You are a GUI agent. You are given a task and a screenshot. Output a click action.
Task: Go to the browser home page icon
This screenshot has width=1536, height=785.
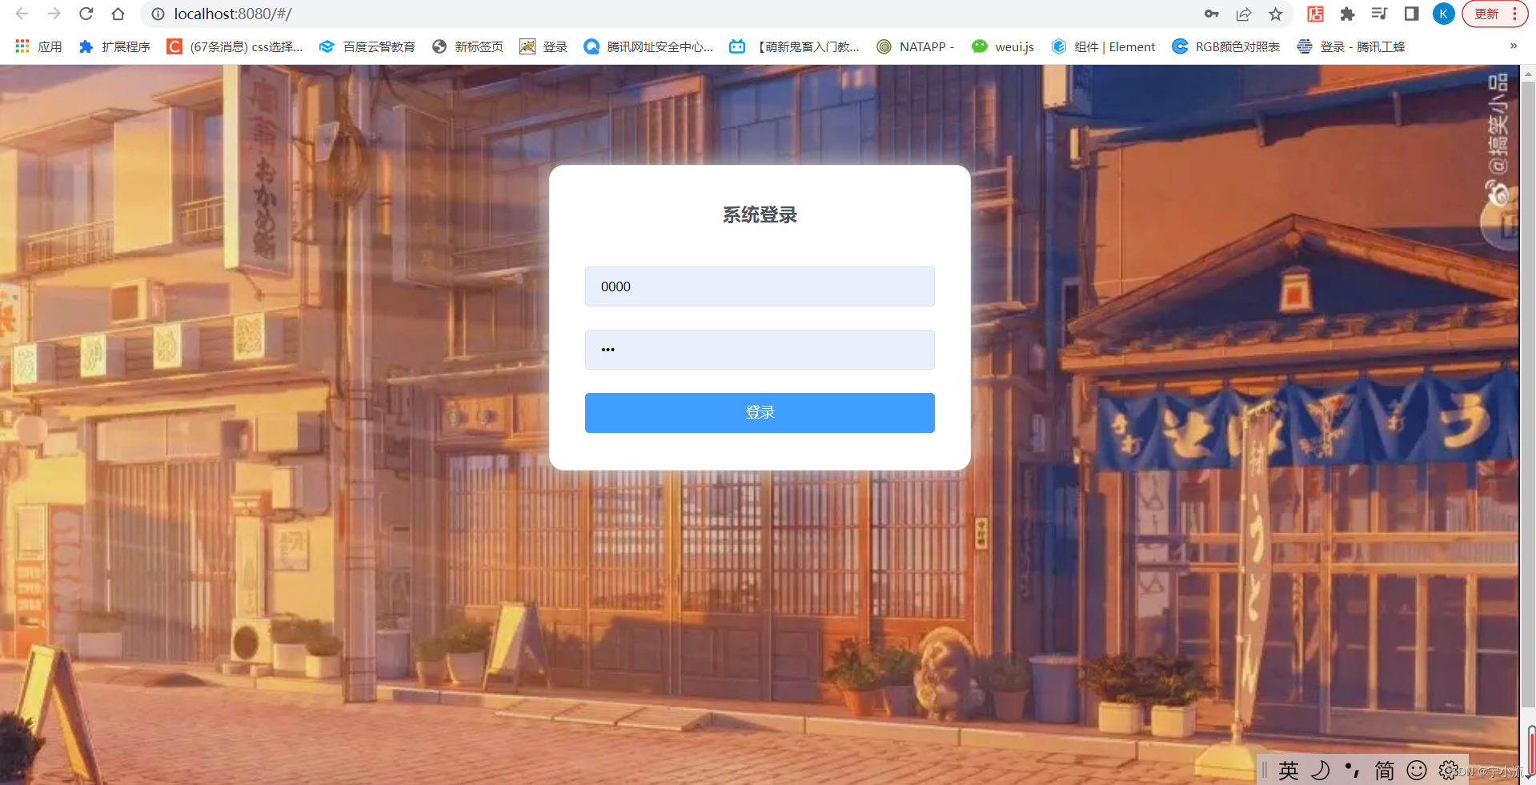(118, 14)
